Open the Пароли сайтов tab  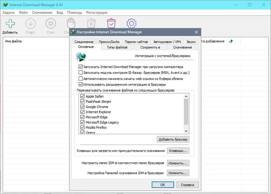click(136, 42)
